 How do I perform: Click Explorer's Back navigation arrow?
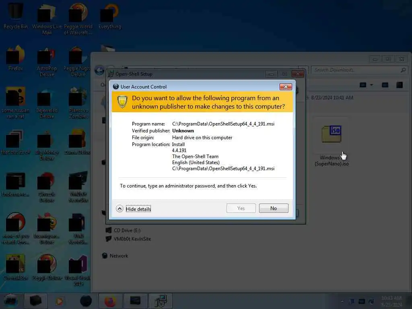(x=99, y=70)
